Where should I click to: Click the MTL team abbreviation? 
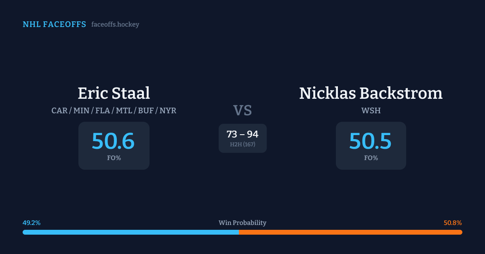pos(124,110)
